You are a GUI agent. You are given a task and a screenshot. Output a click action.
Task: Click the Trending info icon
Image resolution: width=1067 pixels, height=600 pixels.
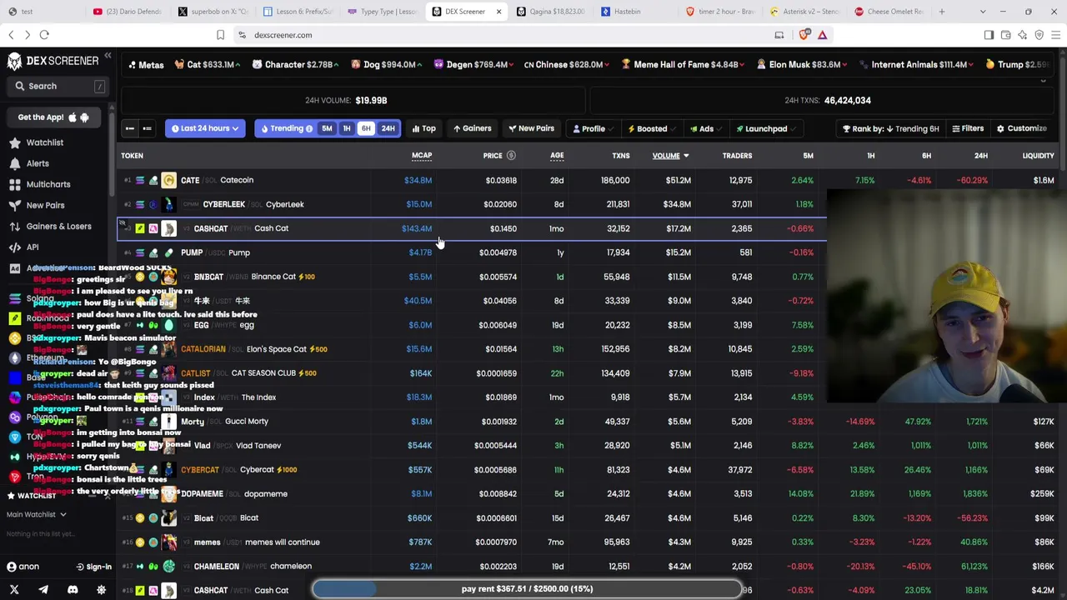click(309, 129)
